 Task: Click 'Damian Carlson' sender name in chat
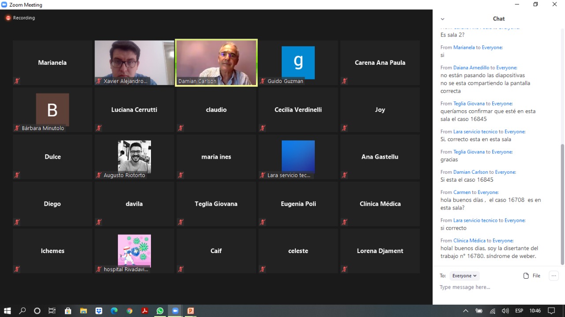point(471,172)
